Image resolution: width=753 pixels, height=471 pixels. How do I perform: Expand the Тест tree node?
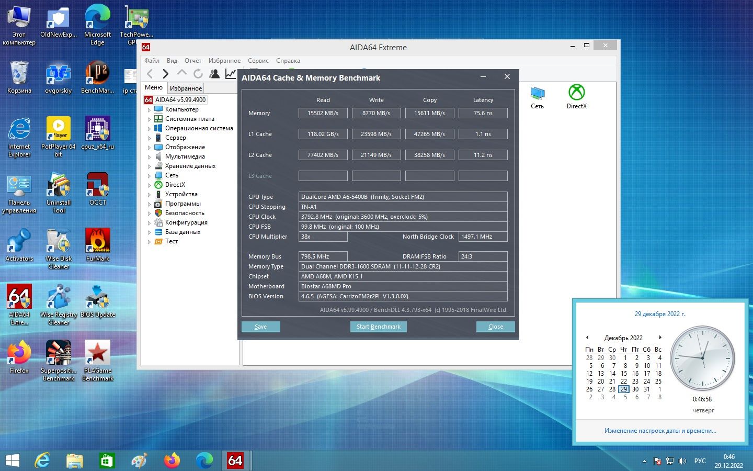tap(149, 242)
